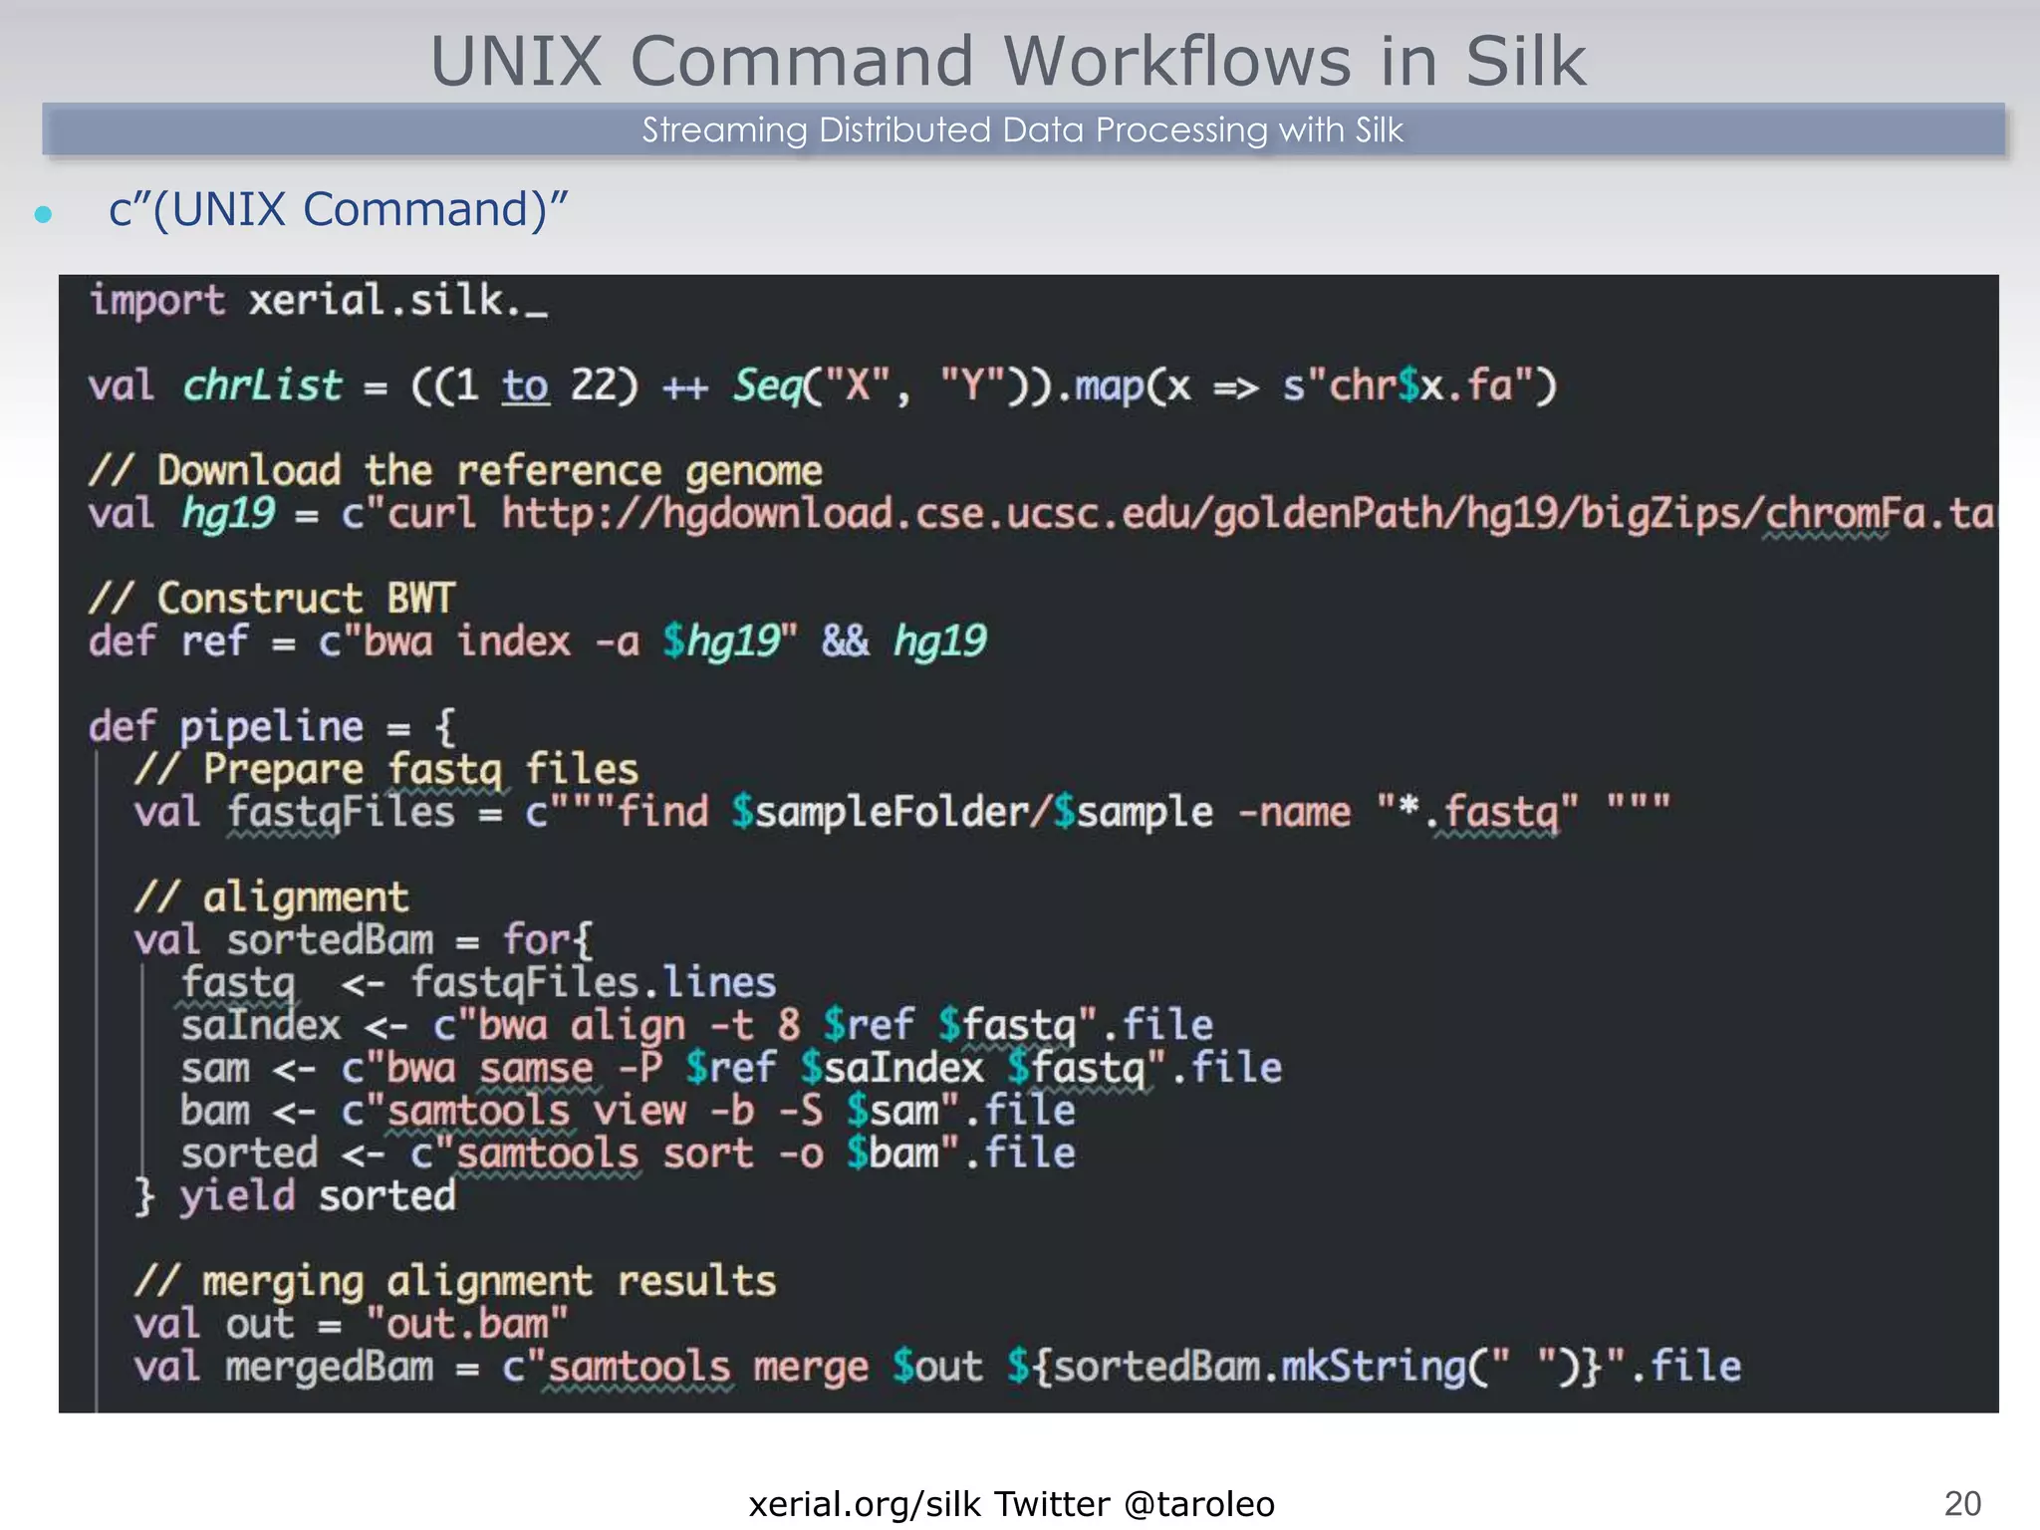This screenshot has width=2040, height=1530.
Task: Click the comment '// Construct BWT'
Action: (x=271, y=598)
